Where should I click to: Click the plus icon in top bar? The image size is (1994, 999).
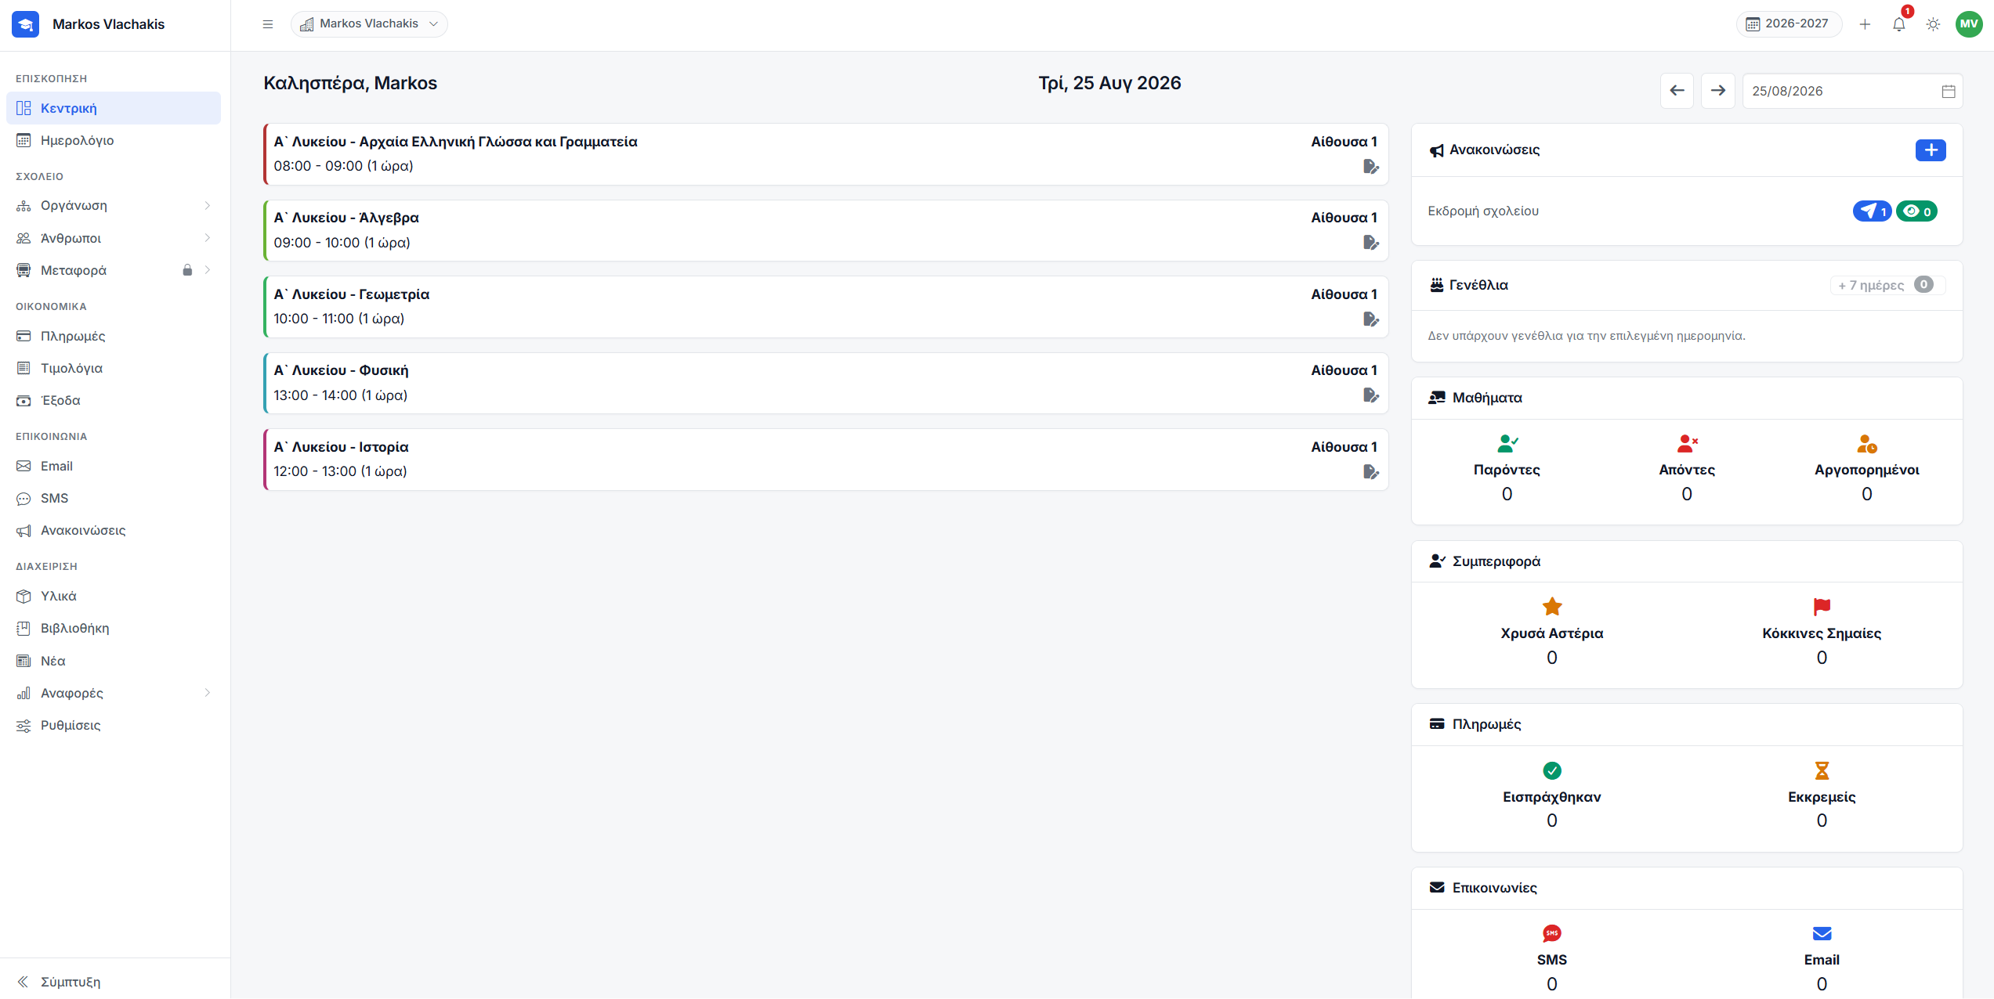[1865, 24]
